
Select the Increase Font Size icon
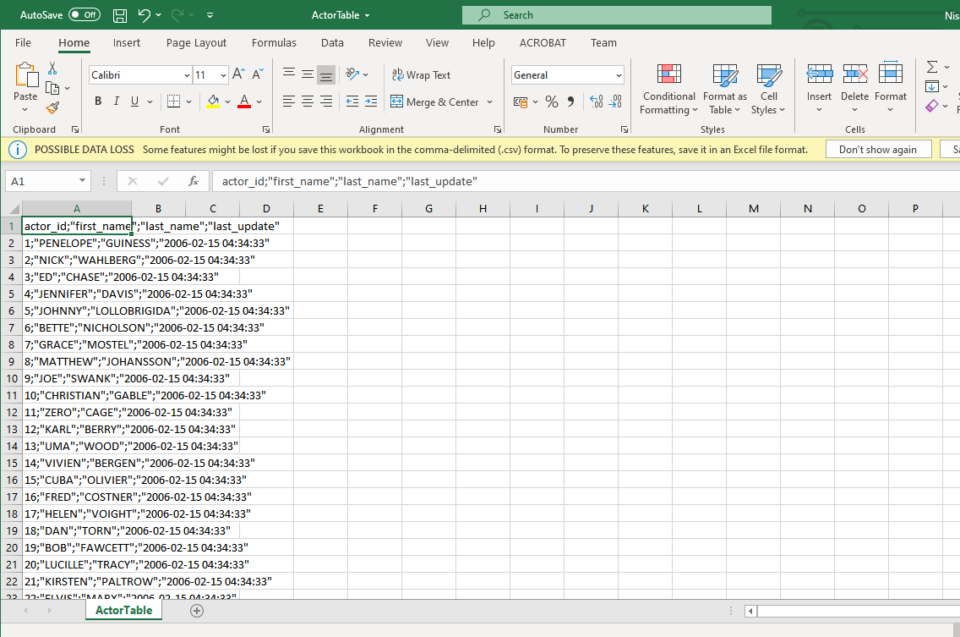tap(239, 74)
